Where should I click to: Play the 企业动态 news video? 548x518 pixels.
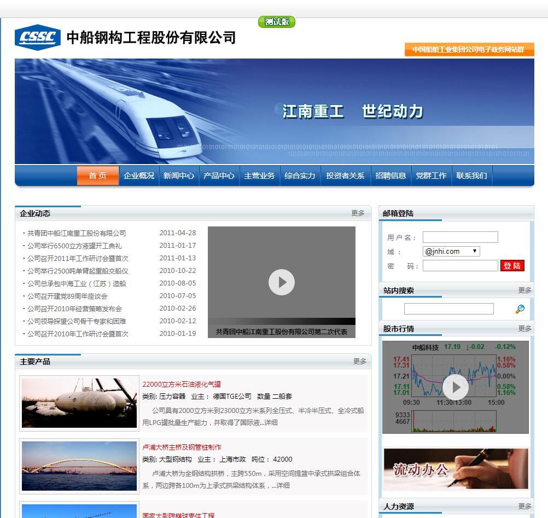tap(282, 282)
